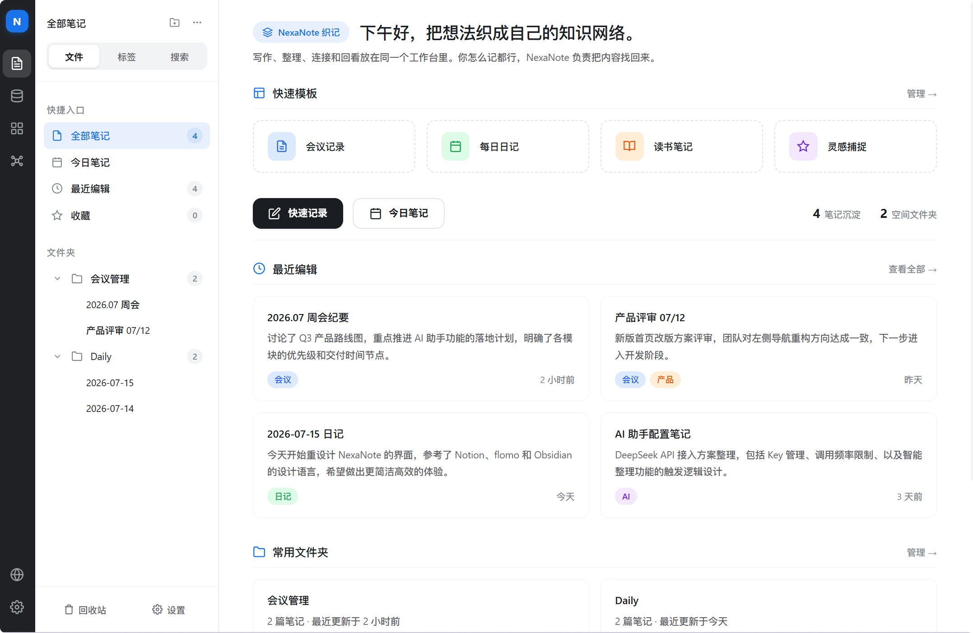Click the 回收站 label

(92, 610)
